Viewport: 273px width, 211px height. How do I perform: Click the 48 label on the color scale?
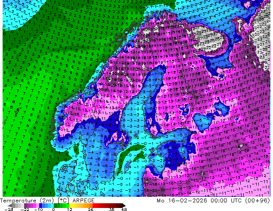pos(124,209)
